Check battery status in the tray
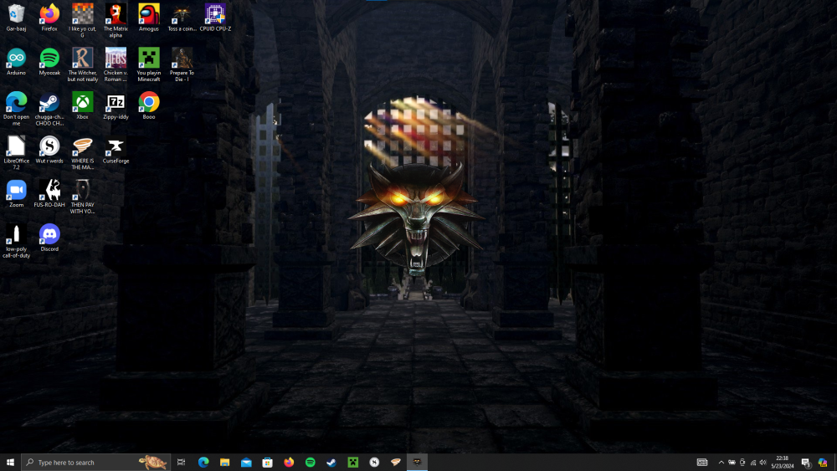The height and width of the screenshot is (471, 837). tap(732, 462)
